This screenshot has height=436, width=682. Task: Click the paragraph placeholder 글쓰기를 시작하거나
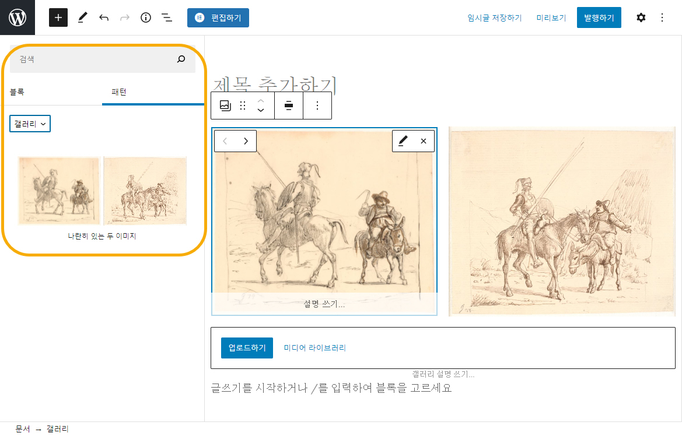coord(331,388)
